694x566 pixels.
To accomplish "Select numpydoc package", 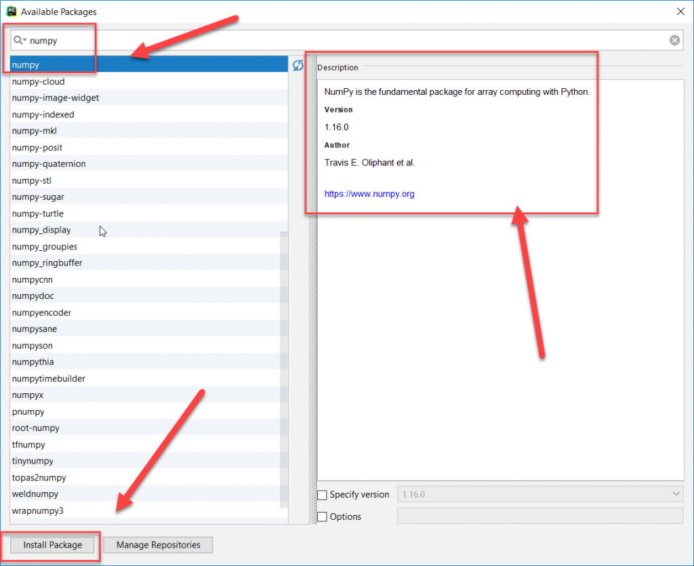I will 149,296.
